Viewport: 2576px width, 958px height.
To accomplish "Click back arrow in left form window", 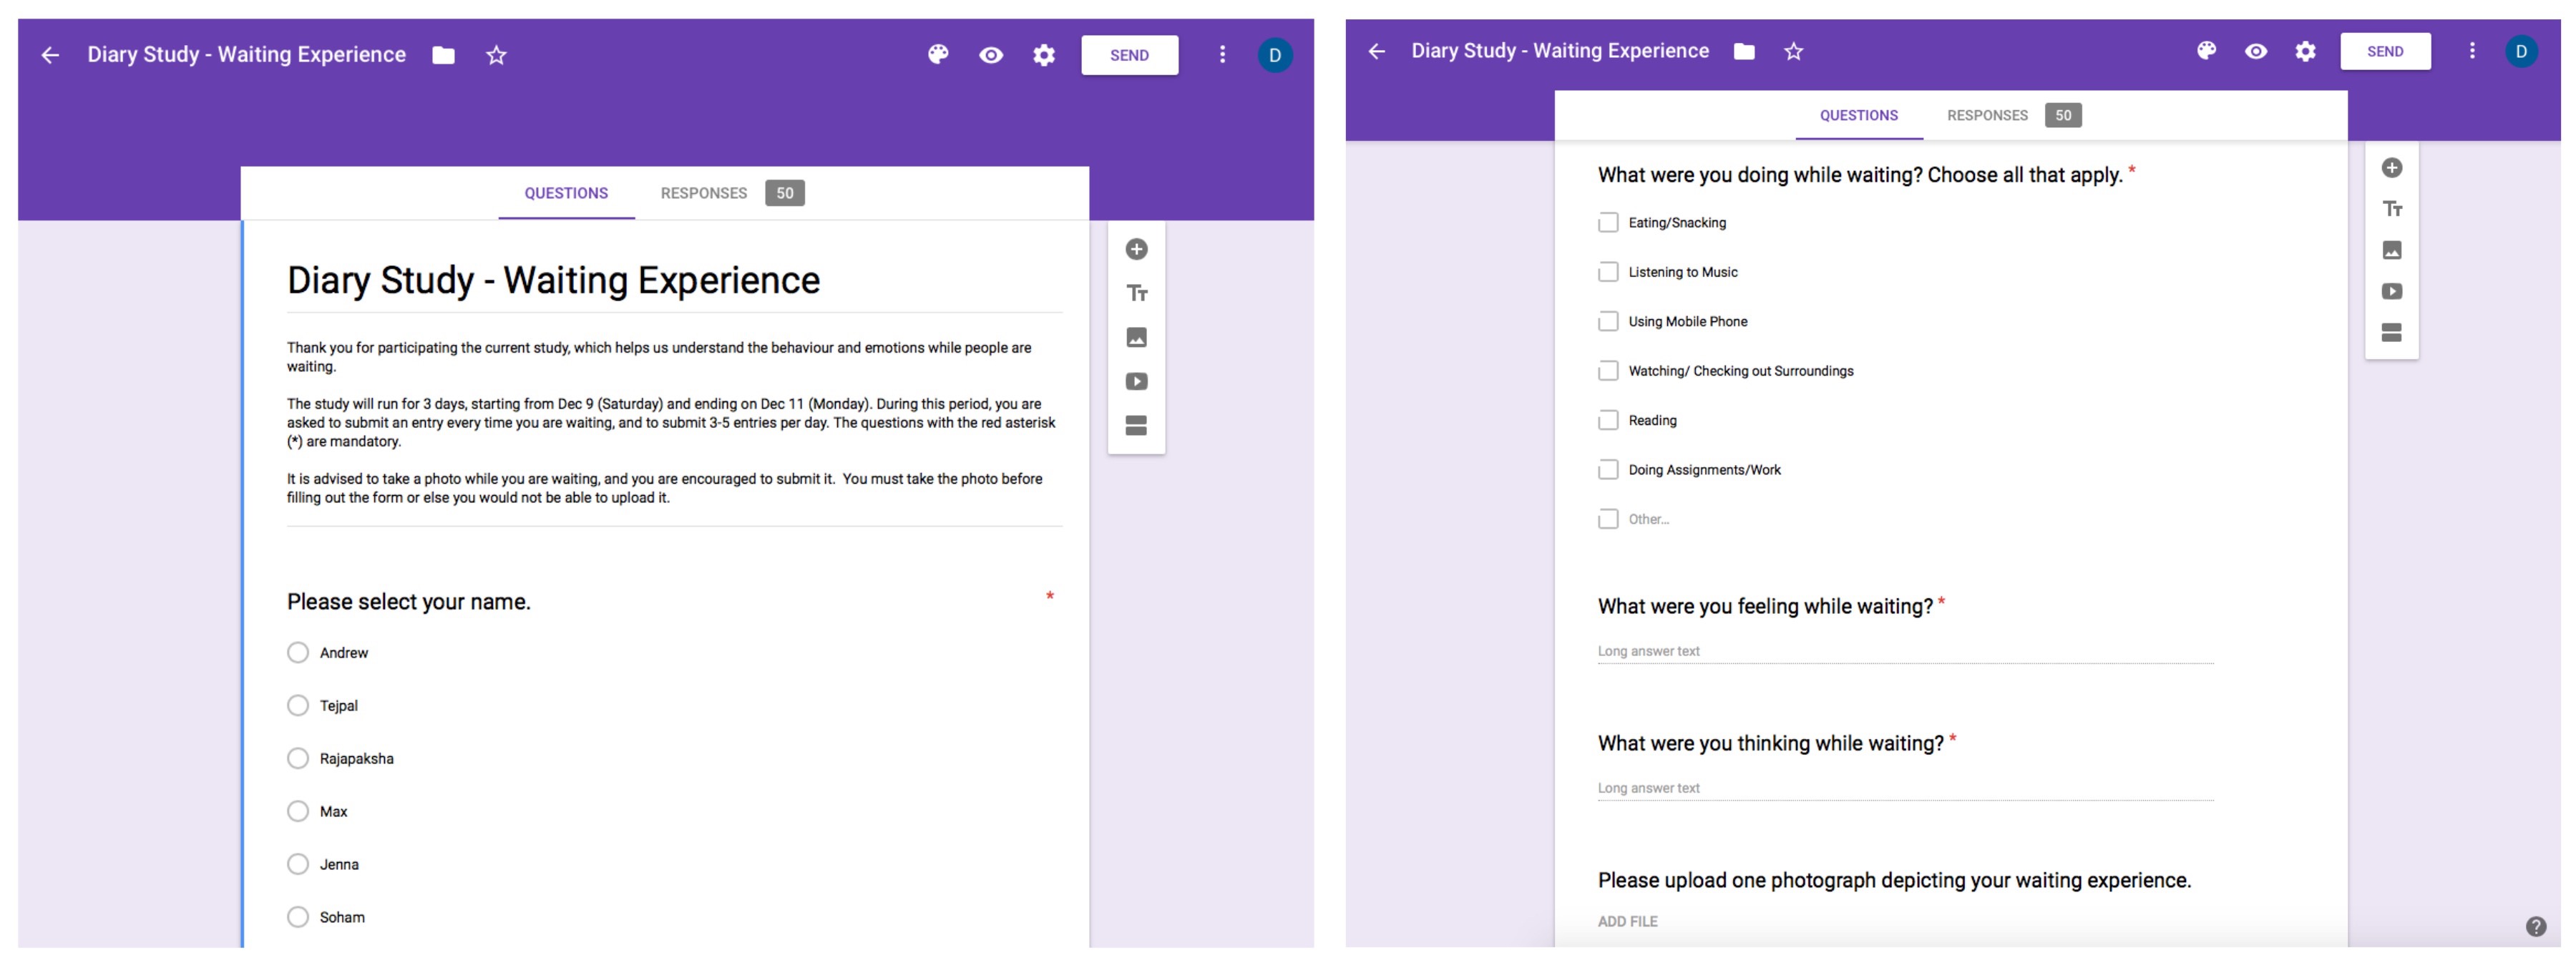I will pyautogui.click(x=50, y=55).
